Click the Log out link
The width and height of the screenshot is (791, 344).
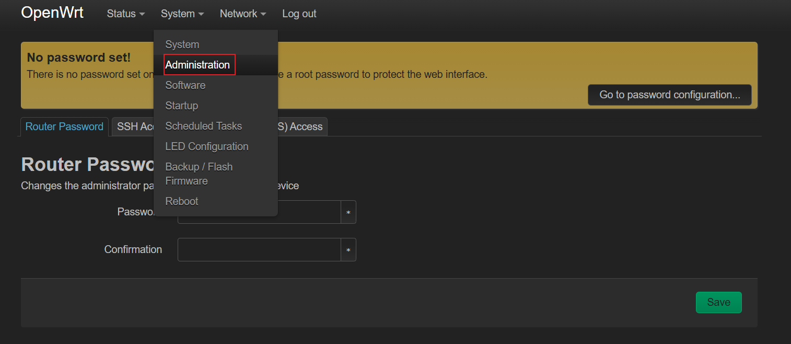[299, 14]
